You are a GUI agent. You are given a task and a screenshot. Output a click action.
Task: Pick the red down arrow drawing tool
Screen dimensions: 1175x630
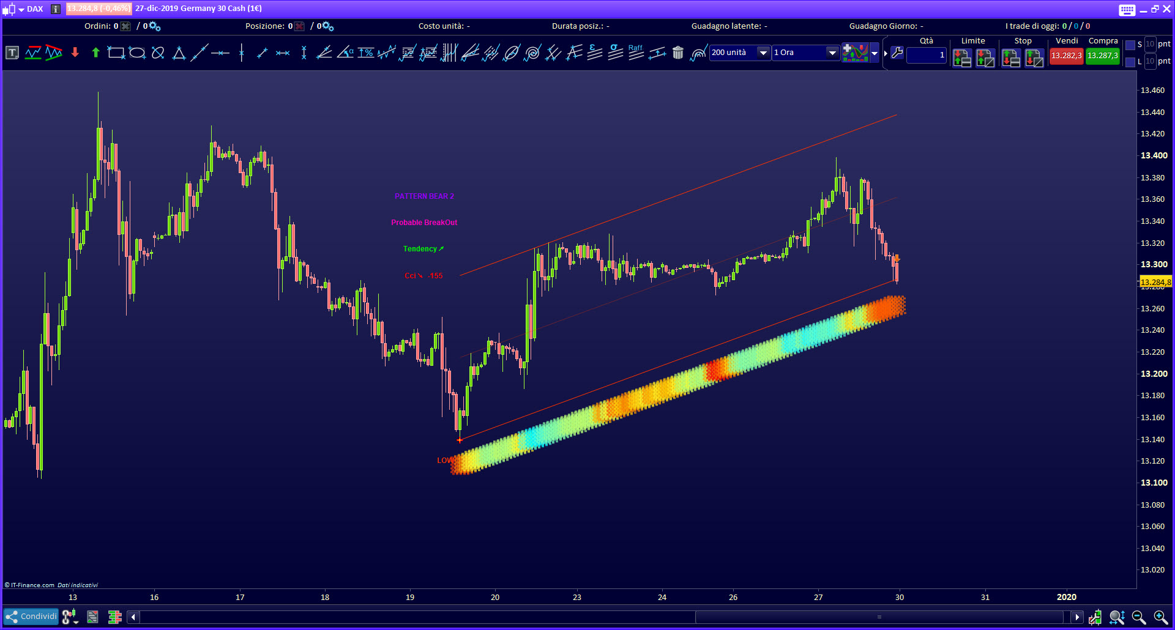[75, 53]
